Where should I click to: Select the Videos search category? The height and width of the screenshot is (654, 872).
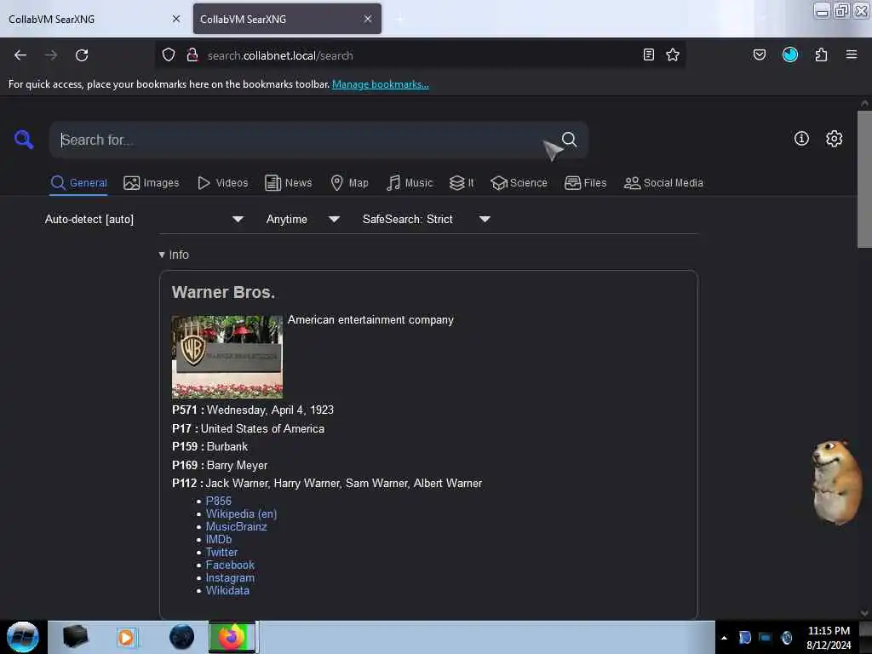(223, 183)
